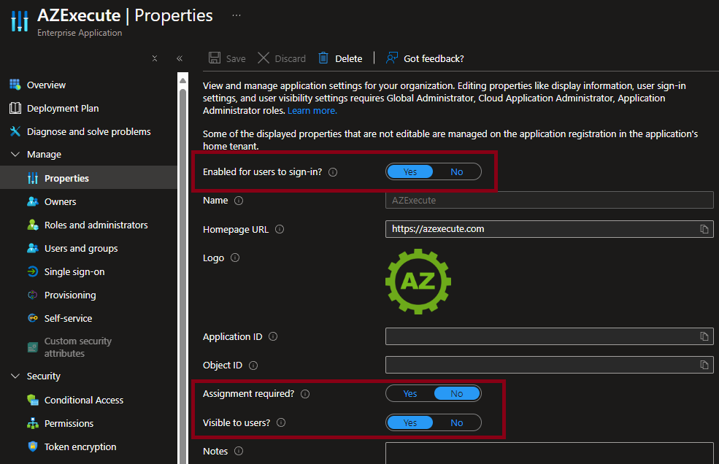Set Visible to users to Yes
719x464 pixels.
pos(410,422)
